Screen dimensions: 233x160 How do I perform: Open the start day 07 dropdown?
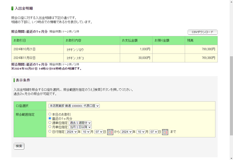tap(99, 132)
